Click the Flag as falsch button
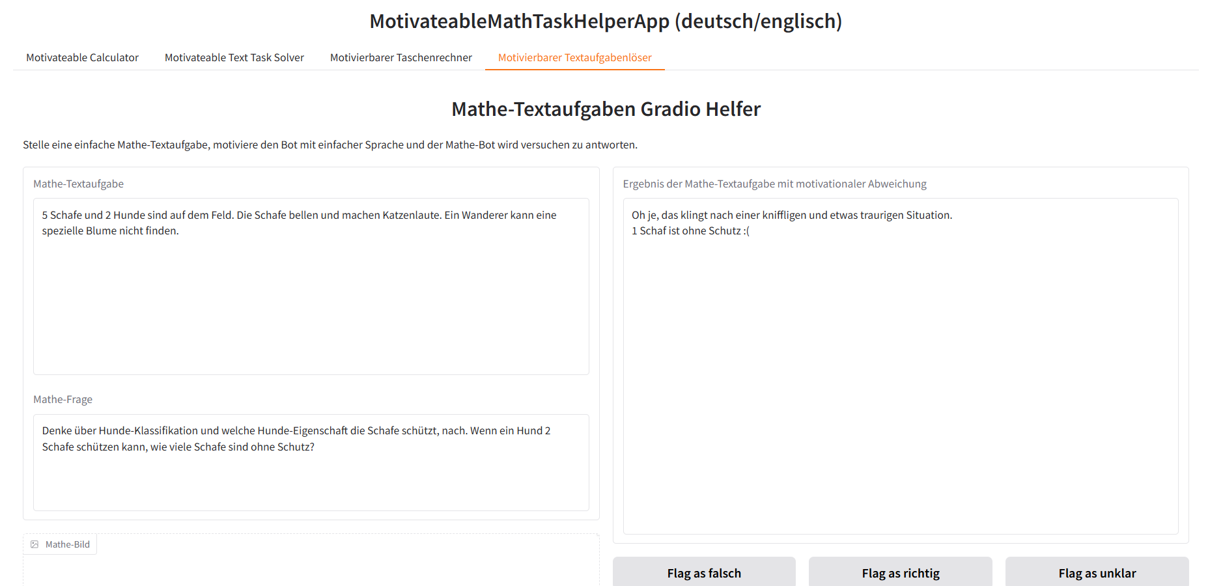Image resolution: width=1223 pixels, height=586 pixels. [x=704, y=572]
